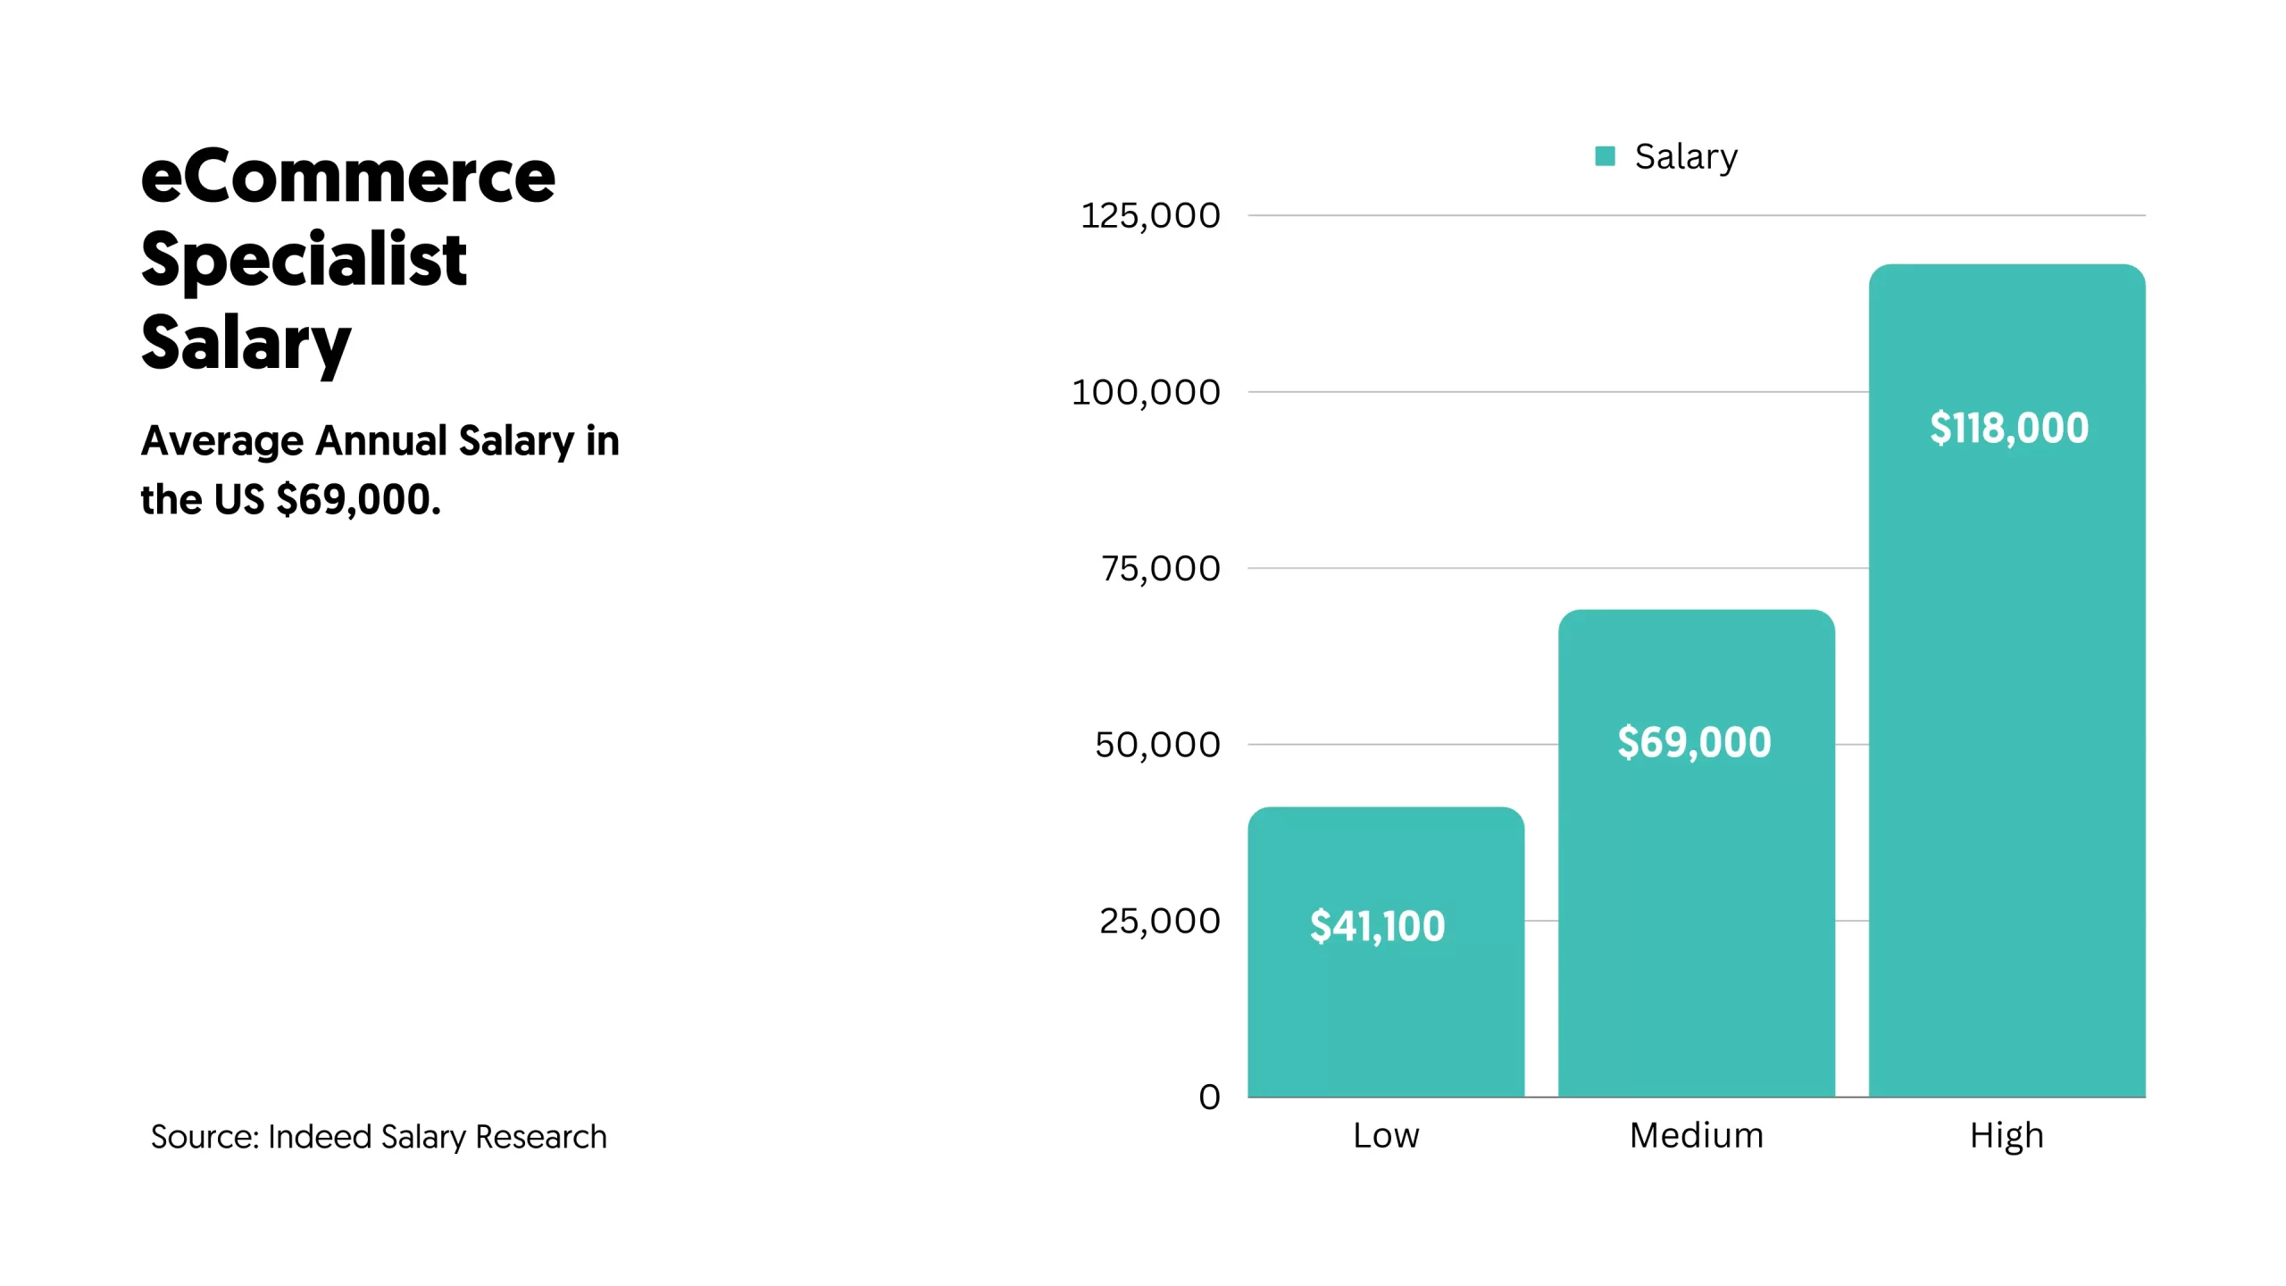
Task: Click the teal Salary legend swatch
Action: tap(1605, 156)
